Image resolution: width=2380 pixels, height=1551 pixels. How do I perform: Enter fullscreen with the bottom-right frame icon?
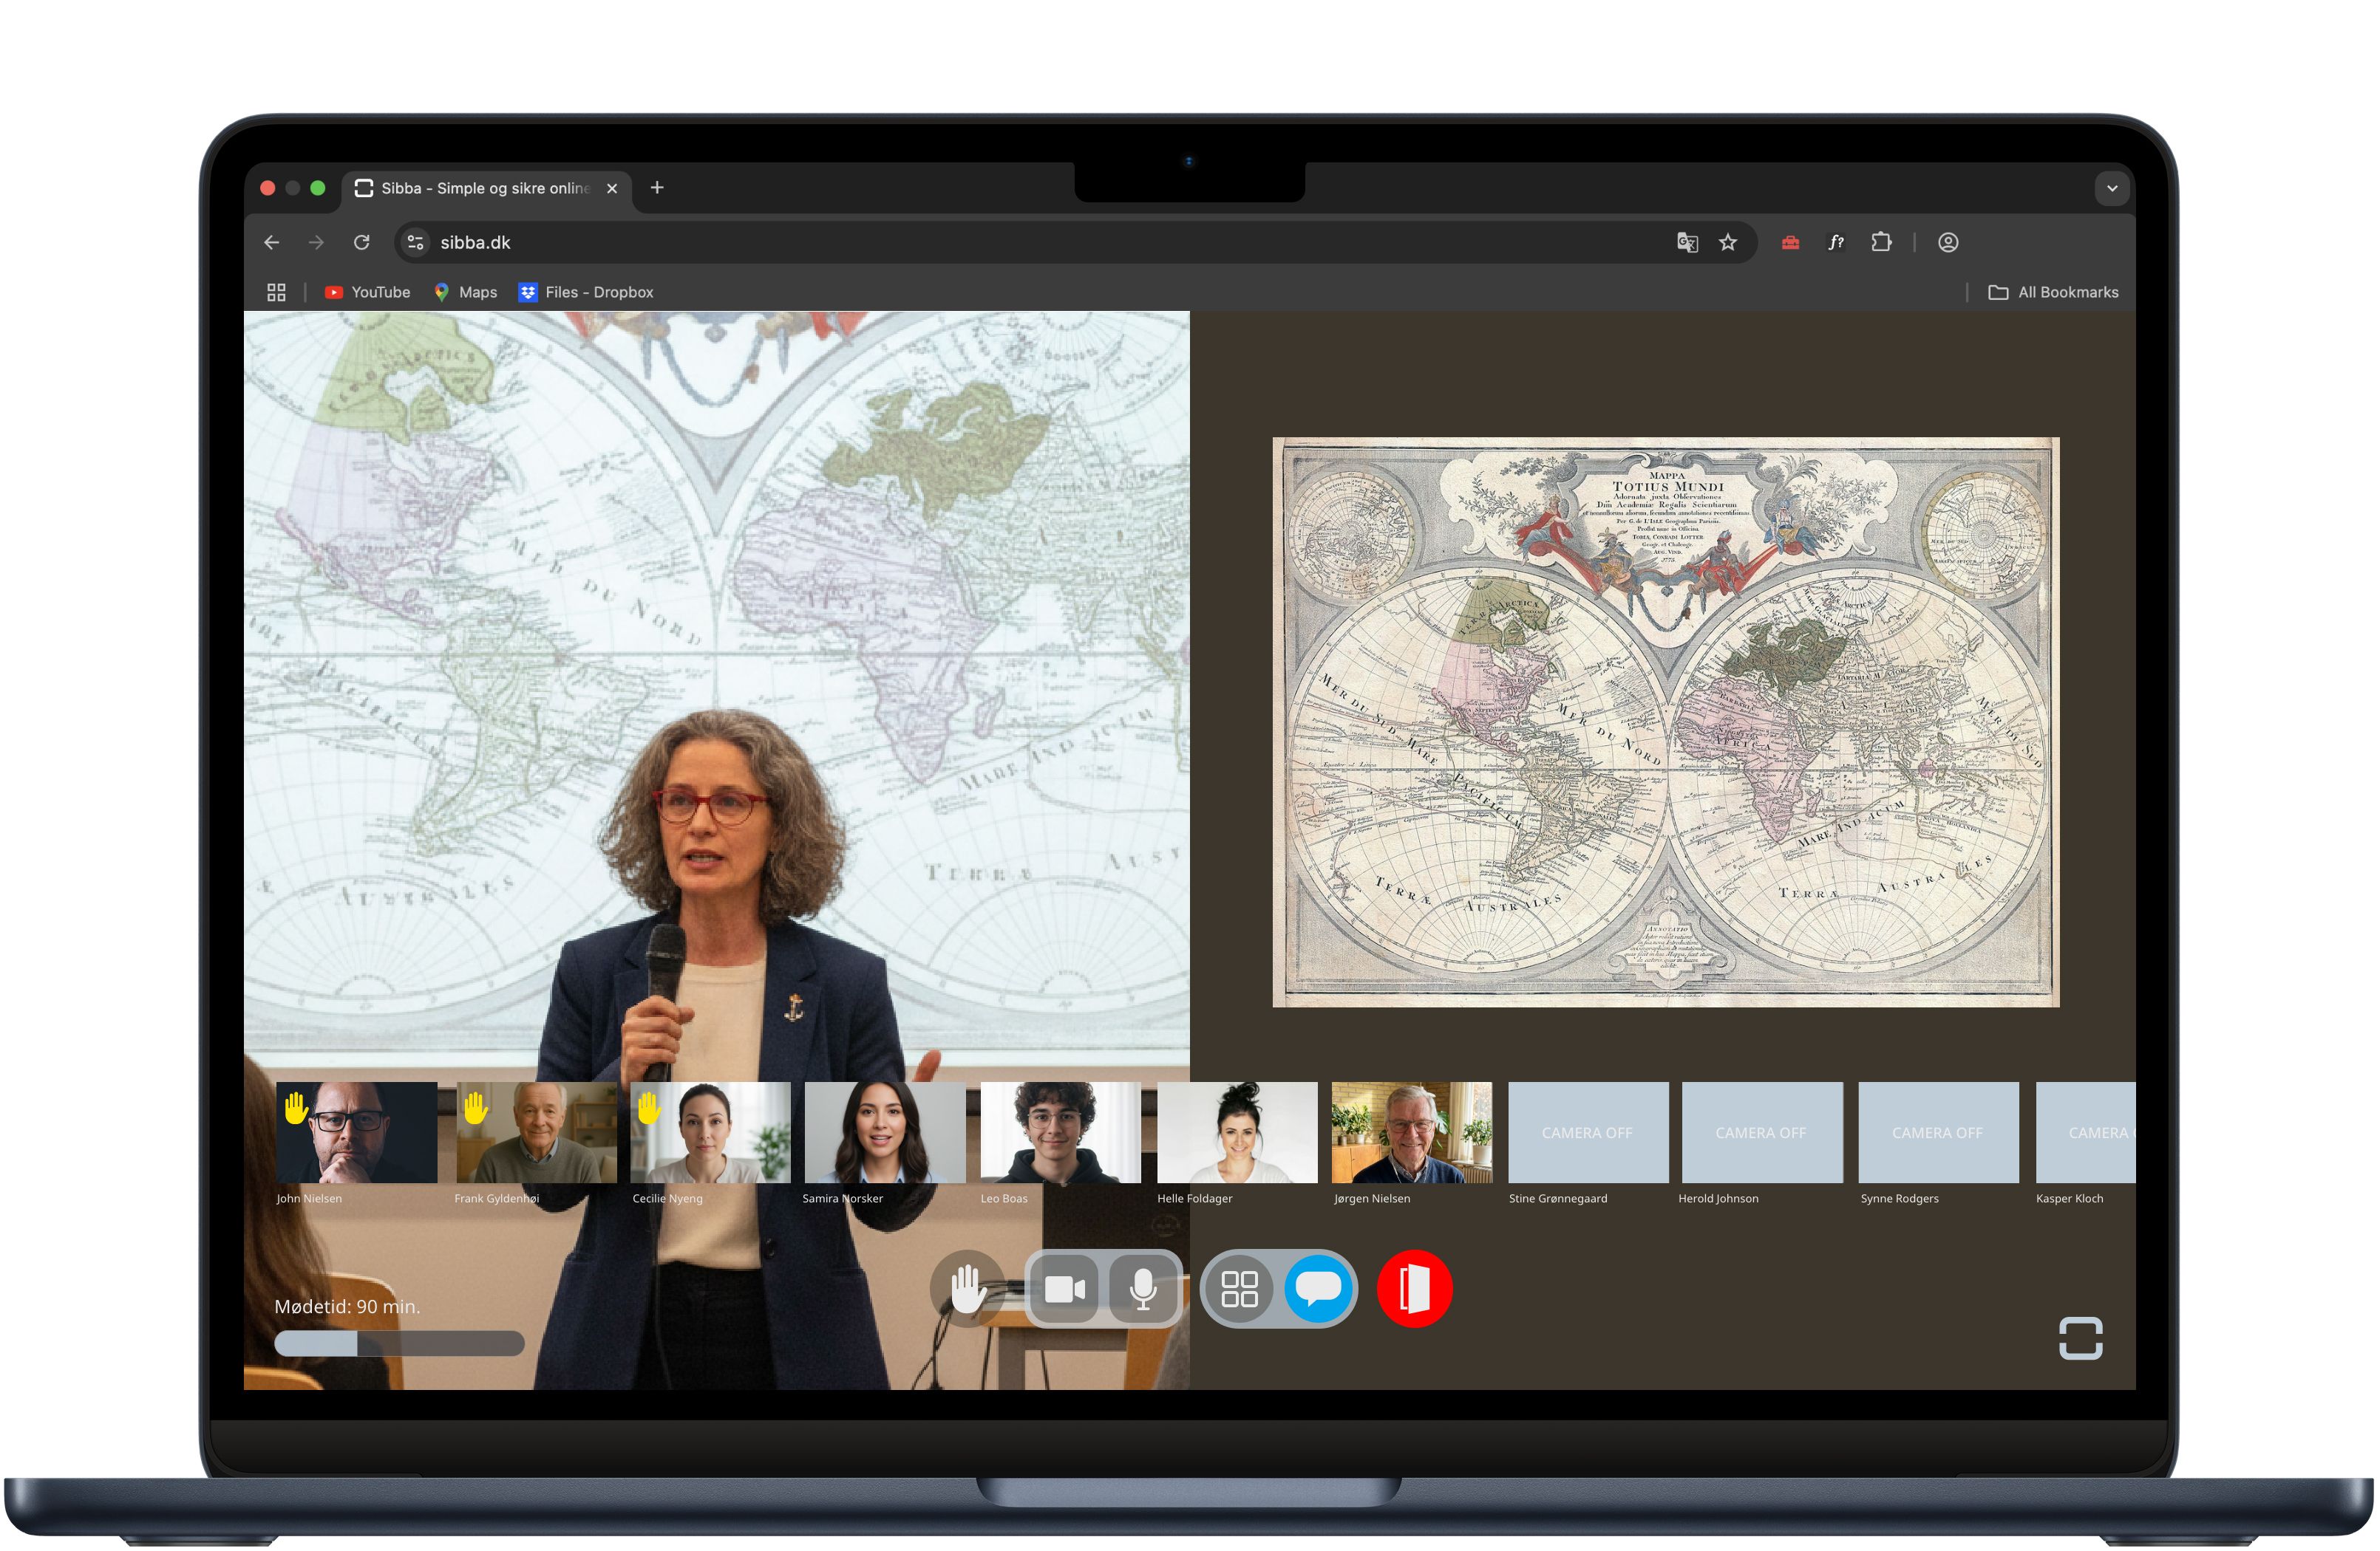coord(2080,1338)
